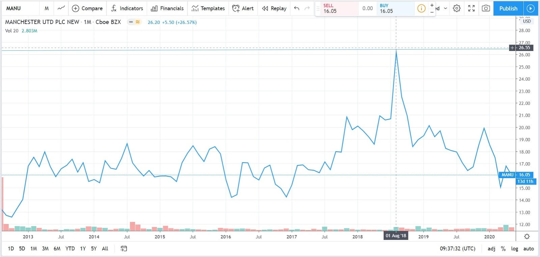Screen dimensions: 540x257
Task: Select the 1M range in the bottom bar
Action: (33, 249)
